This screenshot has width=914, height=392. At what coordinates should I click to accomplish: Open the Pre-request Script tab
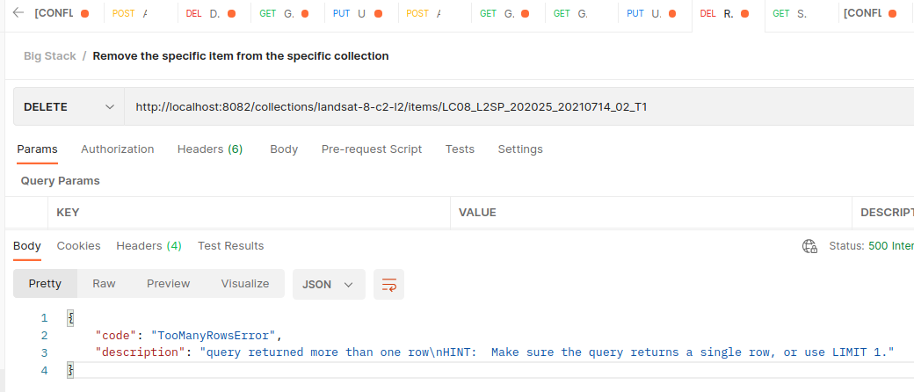[372, 149]
